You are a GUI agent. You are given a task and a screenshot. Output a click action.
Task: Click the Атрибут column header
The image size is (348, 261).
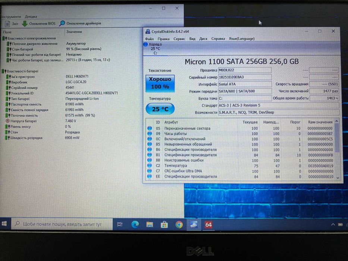pyautogui.click(x=171, y=122)
